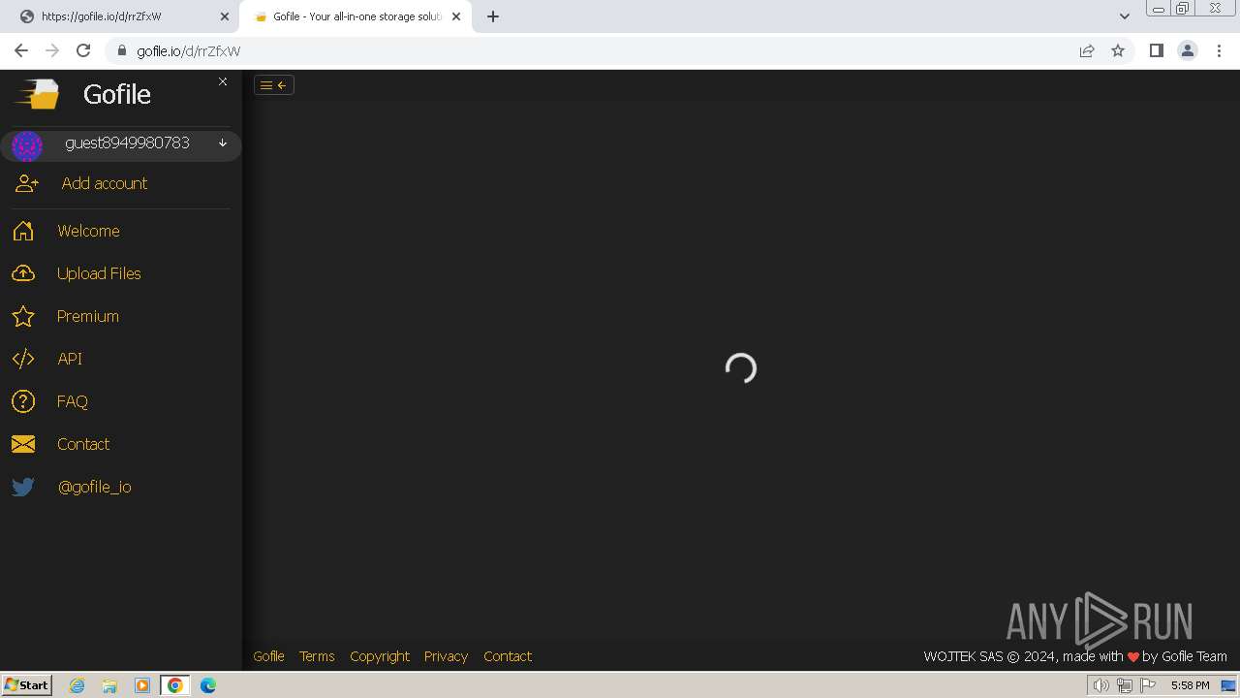Open Upload Files section
The image size is (1240, 698).
(99, 273)
